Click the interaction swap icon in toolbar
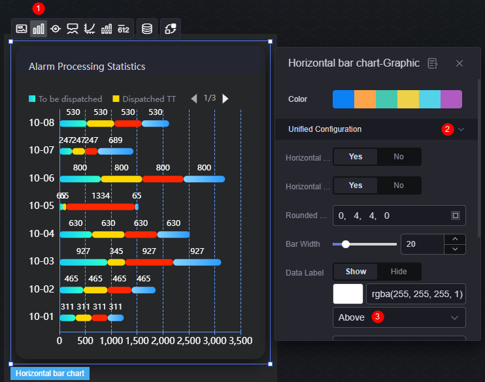 click(171, 29)
